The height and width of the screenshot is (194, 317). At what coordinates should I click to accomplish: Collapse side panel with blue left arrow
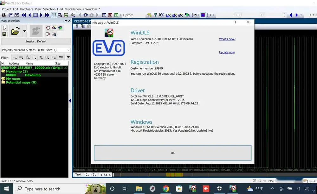70,101
